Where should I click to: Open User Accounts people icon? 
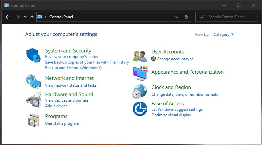(140, 56)
